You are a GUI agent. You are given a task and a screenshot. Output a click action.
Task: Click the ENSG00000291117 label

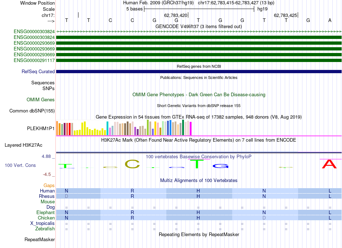point(34,60)
